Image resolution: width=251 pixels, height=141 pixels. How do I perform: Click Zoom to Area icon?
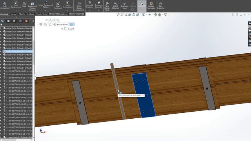click(122, 15)
